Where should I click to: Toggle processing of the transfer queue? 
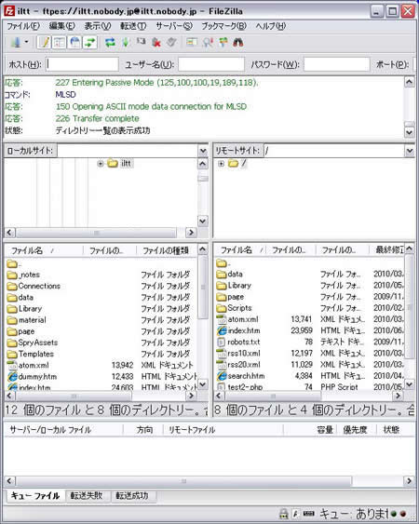click(x=126, y=43)
